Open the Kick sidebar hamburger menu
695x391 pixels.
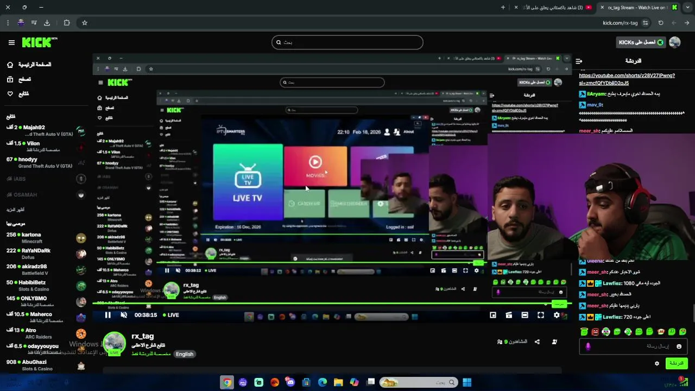click(x=11, y=42)
